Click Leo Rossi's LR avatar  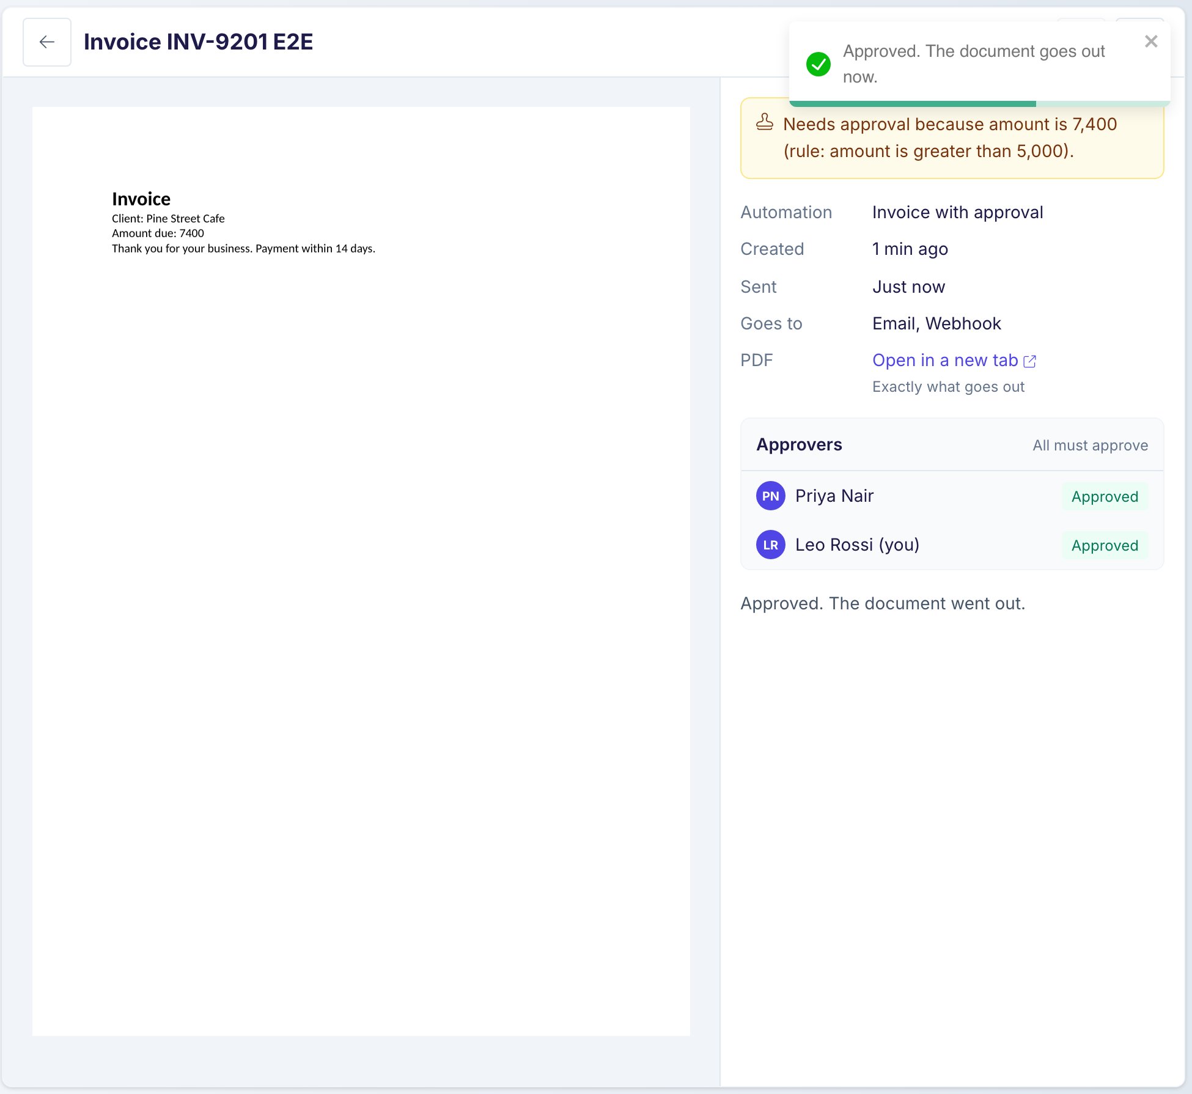(770, 545)
